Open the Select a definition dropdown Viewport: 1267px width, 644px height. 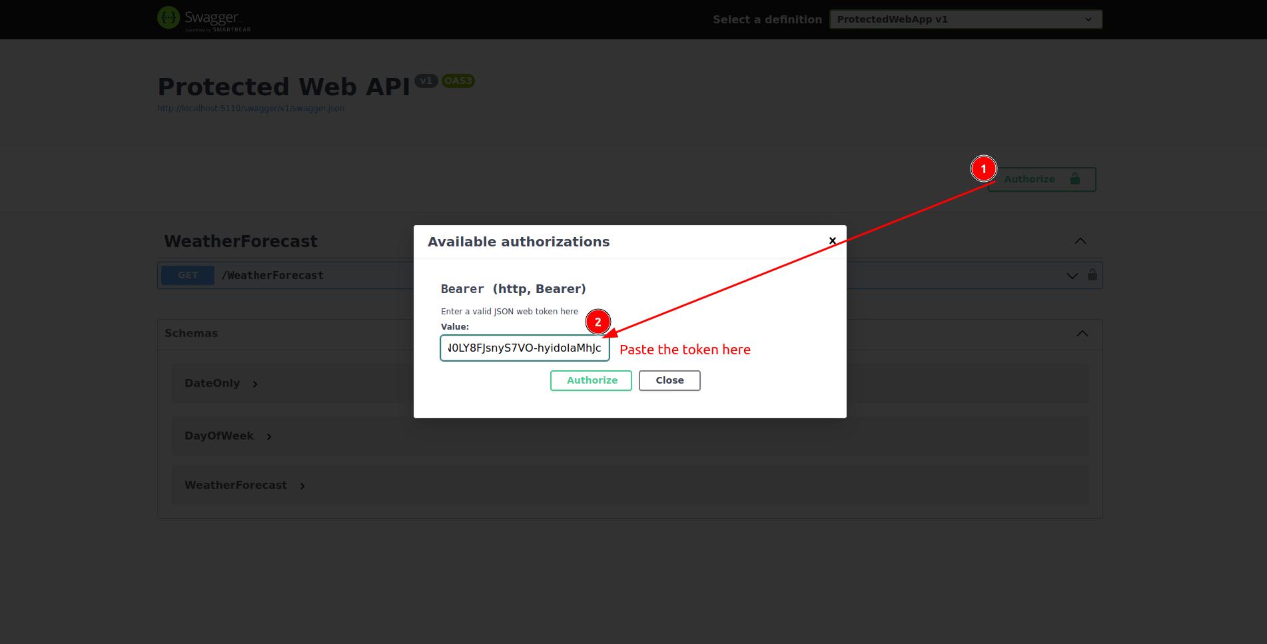[x=965, y=19]
